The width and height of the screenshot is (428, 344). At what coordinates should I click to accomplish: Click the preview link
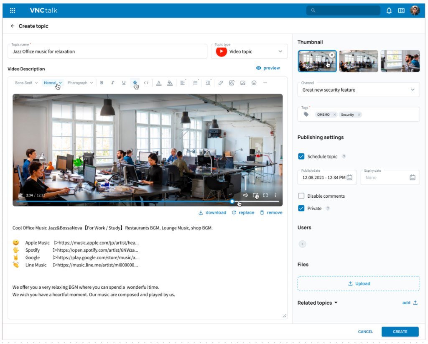tap(268, 68)
